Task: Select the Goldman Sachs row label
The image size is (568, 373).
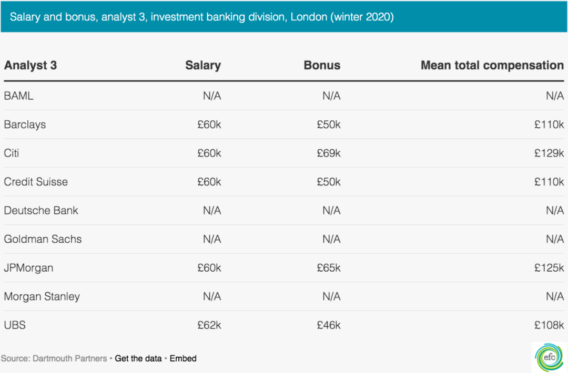Action: pos(43,239)
